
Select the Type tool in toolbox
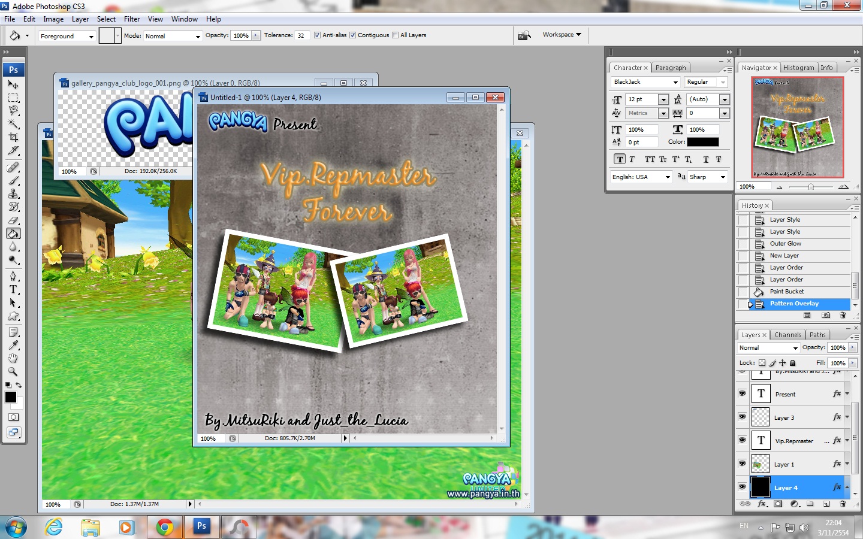click(x=13, y=289)
